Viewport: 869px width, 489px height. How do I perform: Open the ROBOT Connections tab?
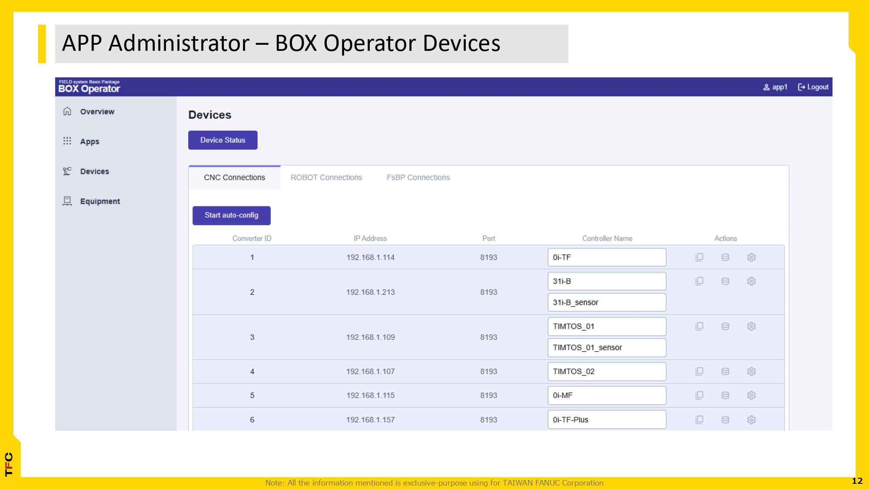(326, 177)
